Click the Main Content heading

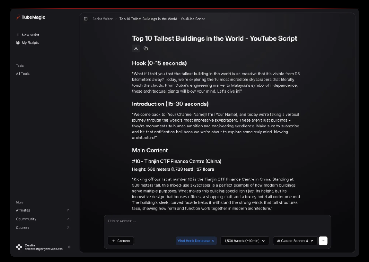(150, 150)
